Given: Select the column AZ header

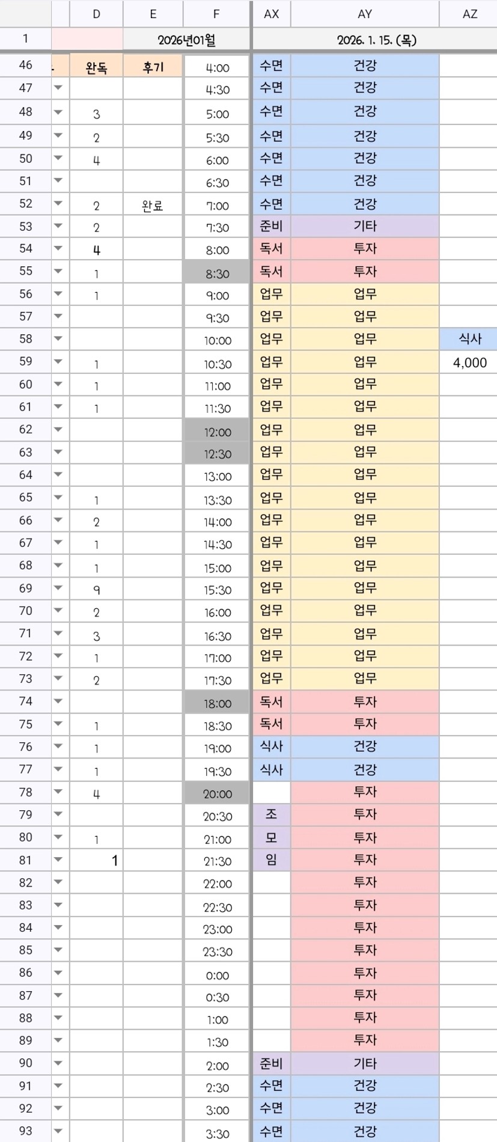Looking at the screenshot, I should (469, 14).
